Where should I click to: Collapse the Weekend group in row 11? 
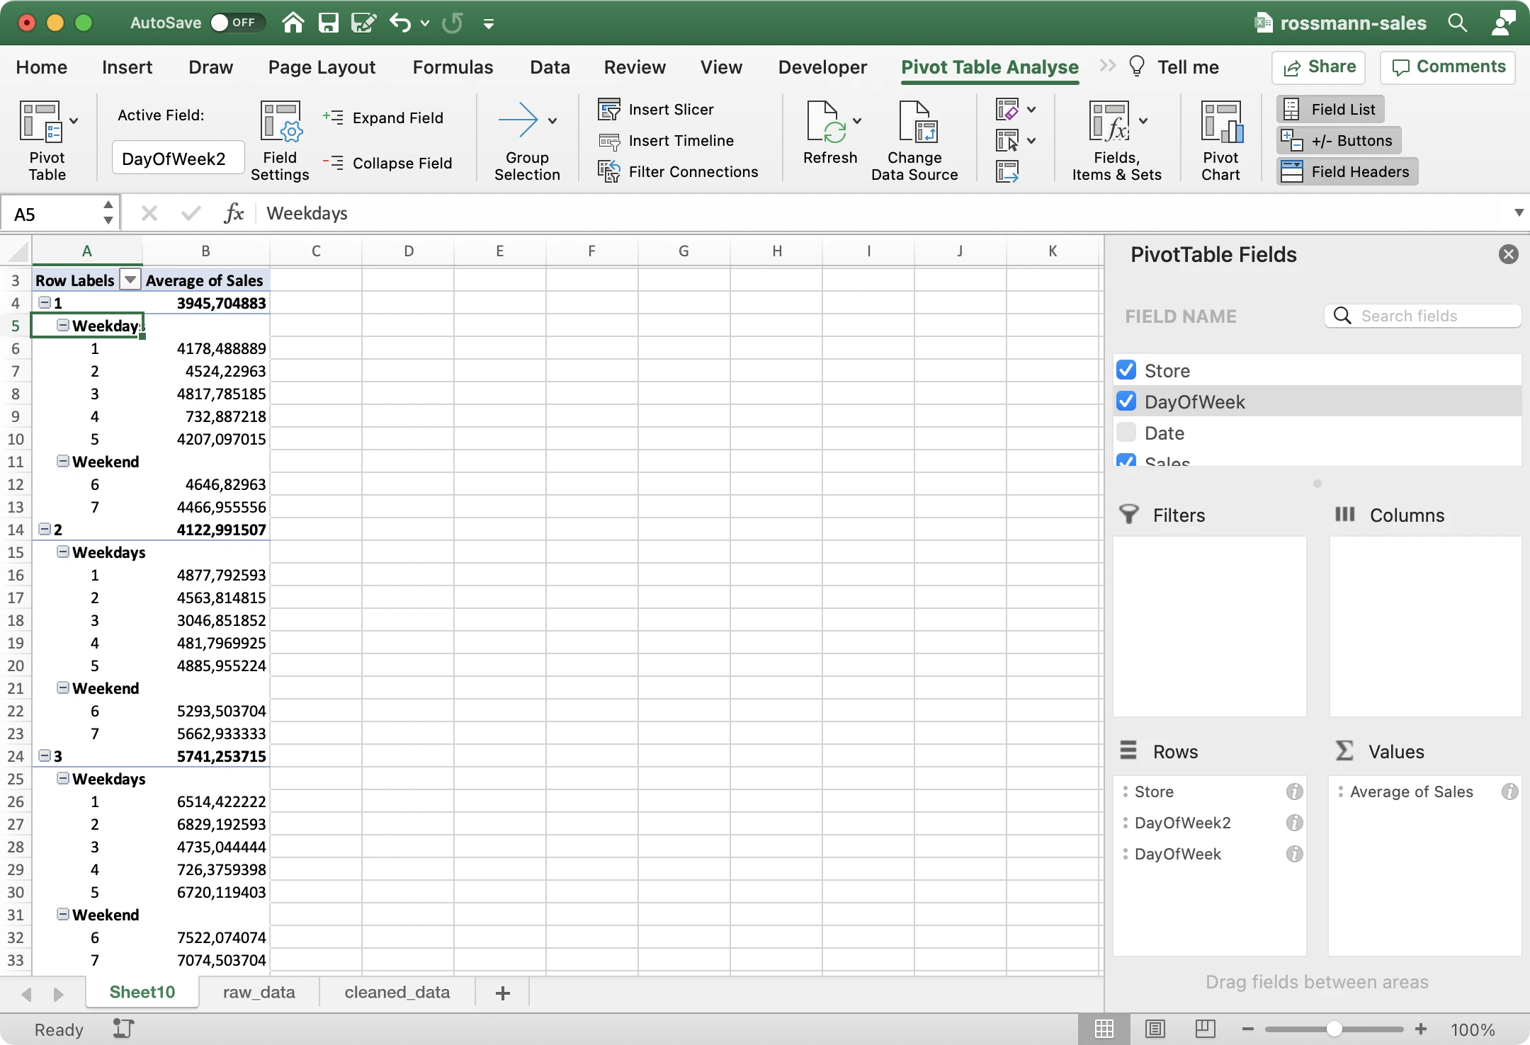[x=63, y=461]
